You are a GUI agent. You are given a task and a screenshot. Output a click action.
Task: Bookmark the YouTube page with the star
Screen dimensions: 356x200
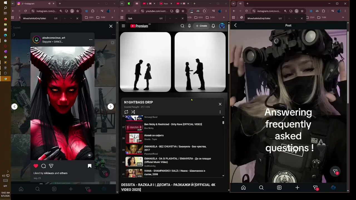[x=183, y=11]
